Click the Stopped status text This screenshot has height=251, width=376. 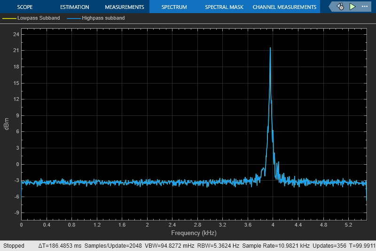[14, 246]
